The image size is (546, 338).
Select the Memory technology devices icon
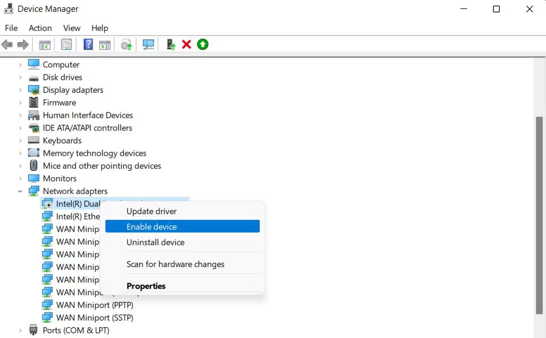click(x=34, y=153)
